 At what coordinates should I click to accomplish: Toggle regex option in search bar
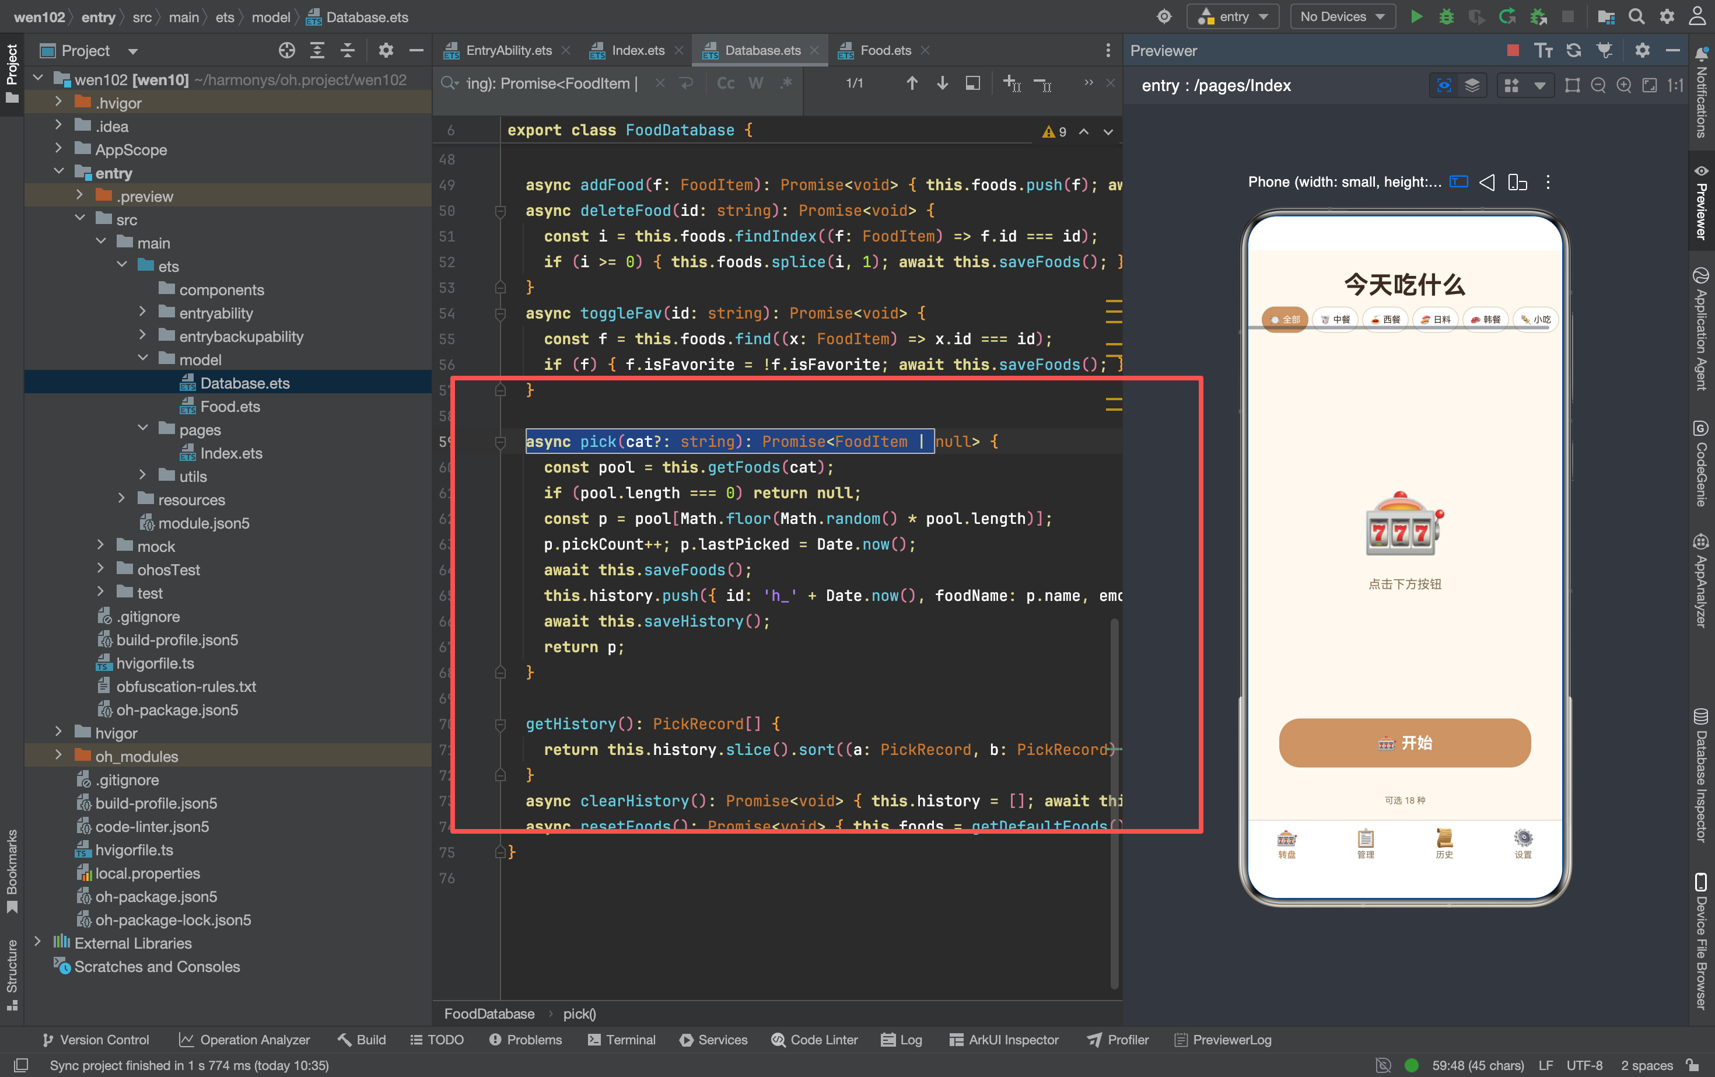(786, 83)
